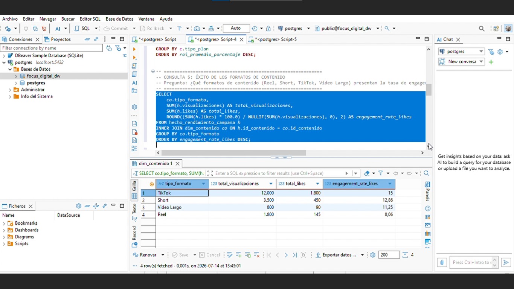The height and width of the screenshot is (289, 514).
Task: Run the SQL statement with the orange arrow
Action: tap(134, 49)
